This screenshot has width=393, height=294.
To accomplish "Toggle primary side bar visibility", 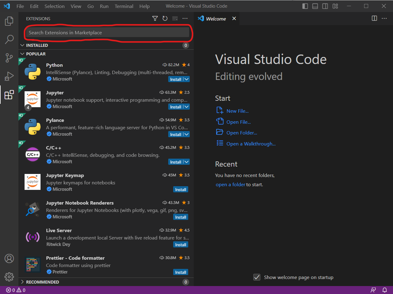I will (305, 6).
